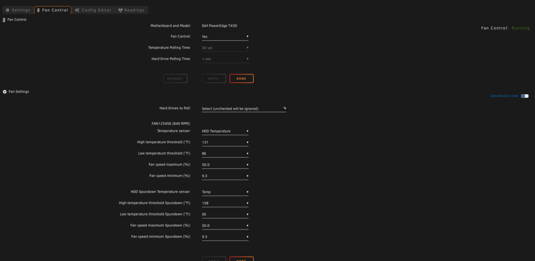Screen dimensions: 535x261
Task: Toggle the Advanced View switch
Action: pos(525,96)
